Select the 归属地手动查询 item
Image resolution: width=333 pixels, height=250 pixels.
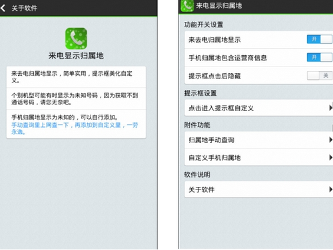258,140
